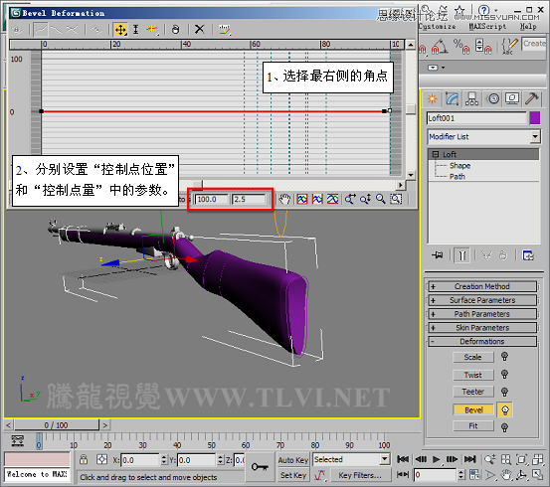Select the Shape sub-object in stack
Viewport: 550px width, 487px height.
coord(459,166)
